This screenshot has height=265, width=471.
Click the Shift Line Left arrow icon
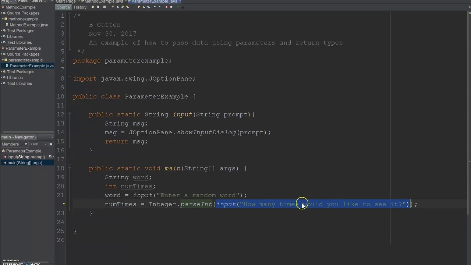click(155, 7)
